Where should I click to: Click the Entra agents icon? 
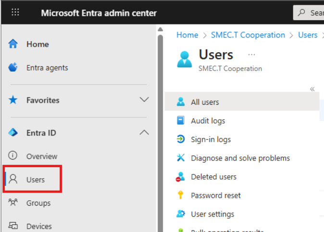tap(13, 67)
